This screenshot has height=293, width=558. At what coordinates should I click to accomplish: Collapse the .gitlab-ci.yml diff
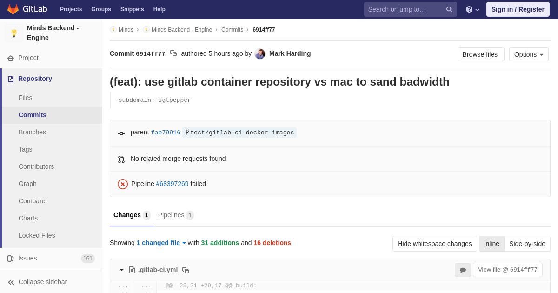[x=122, y=270]
